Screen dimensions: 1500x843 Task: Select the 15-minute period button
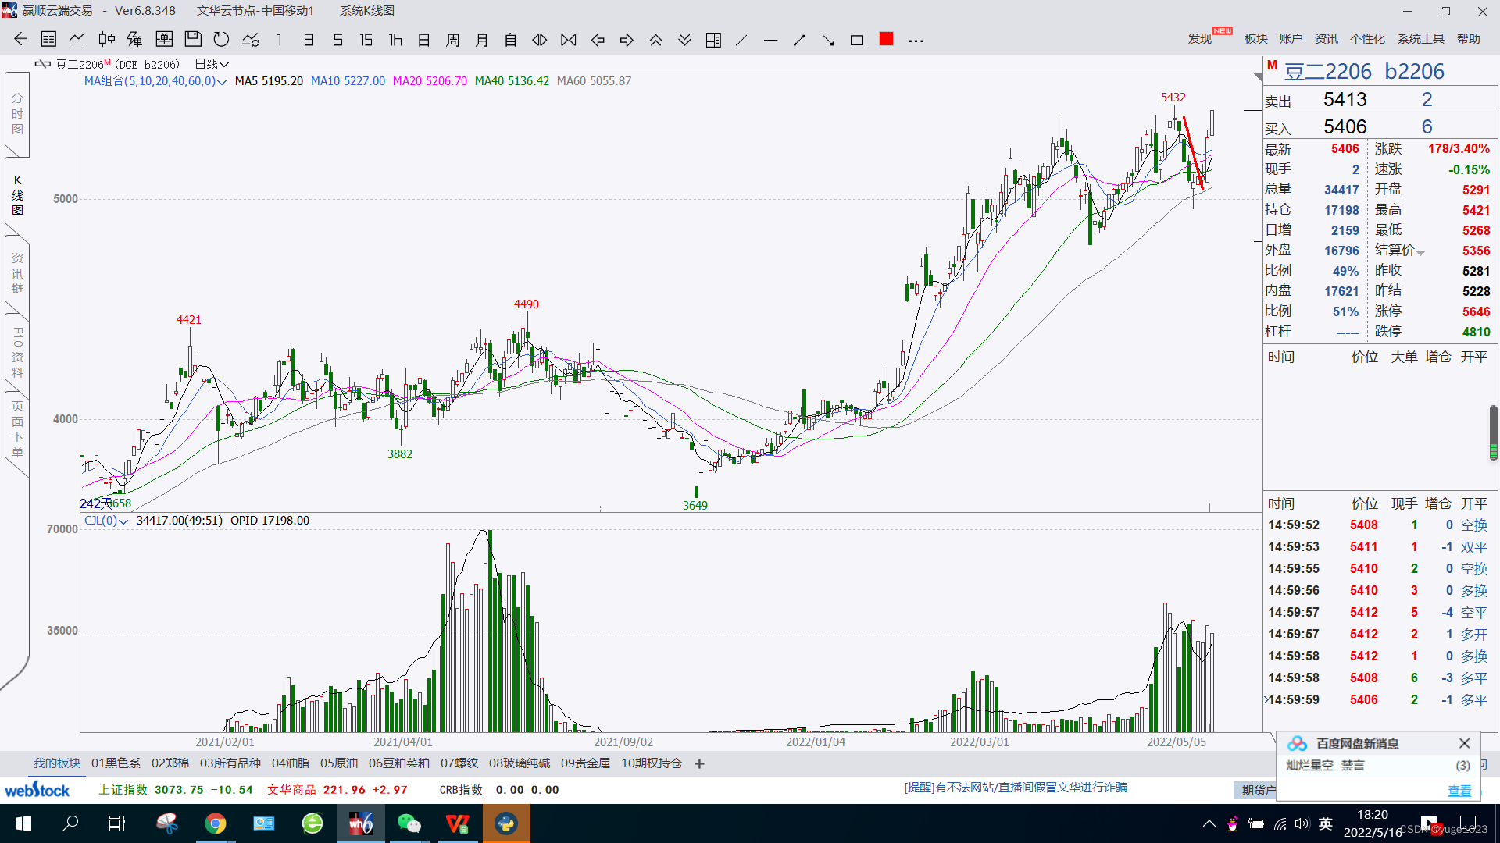pos(366,40)
